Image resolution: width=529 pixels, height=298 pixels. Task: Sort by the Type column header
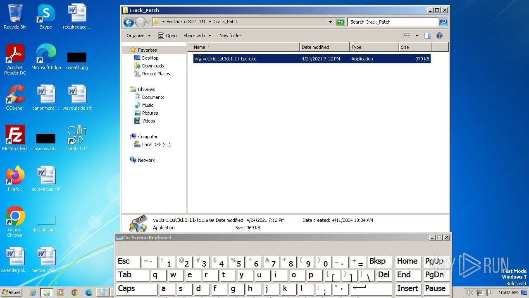pos(374,47)
